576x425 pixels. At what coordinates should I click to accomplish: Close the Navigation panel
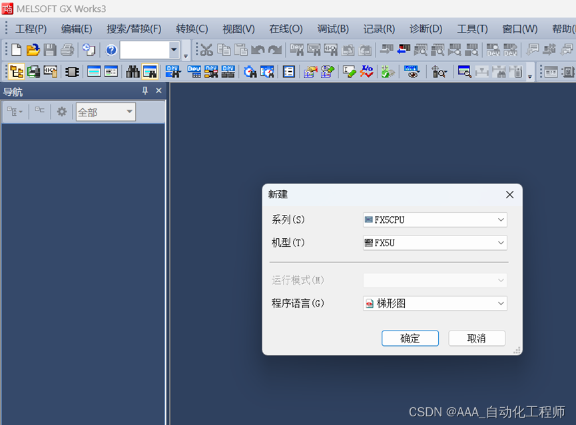pyautogui.click(x=158, y=90)
